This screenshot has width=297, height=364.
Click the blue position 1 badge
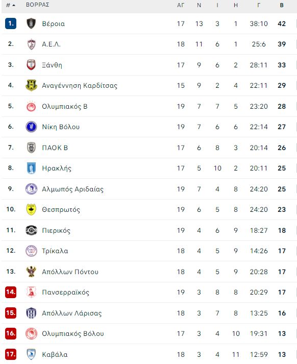(x=11, y=23)
